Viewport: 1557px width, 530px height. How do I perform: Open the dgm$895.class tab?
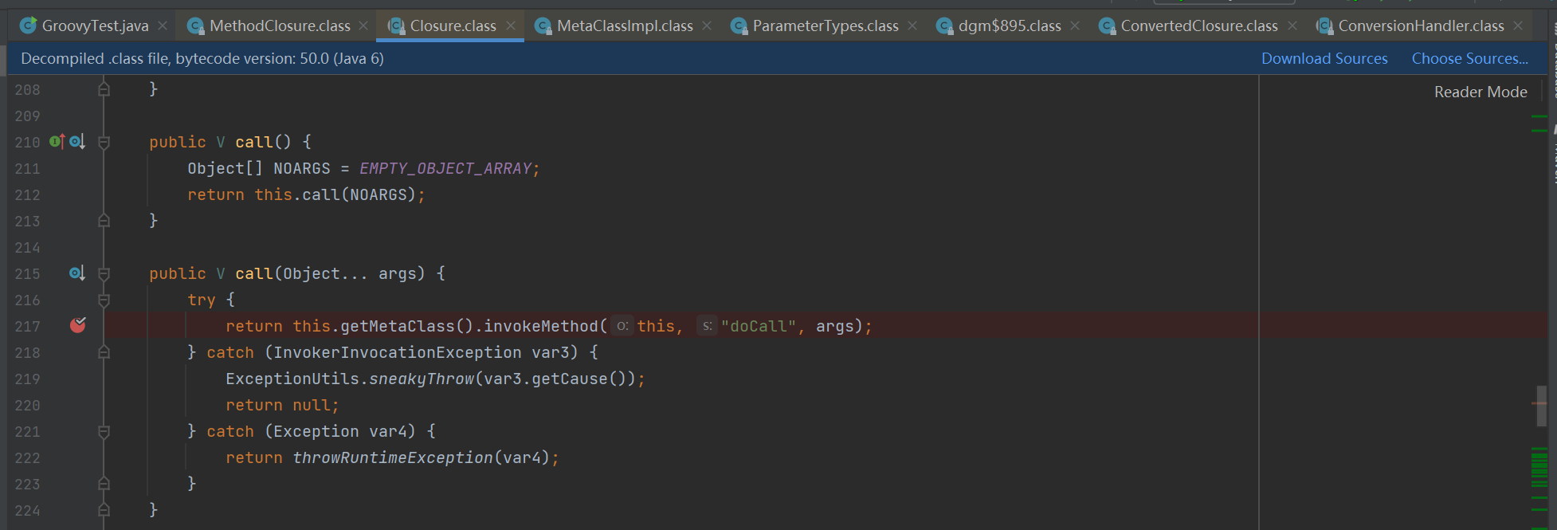click(x=1010, y=26)
